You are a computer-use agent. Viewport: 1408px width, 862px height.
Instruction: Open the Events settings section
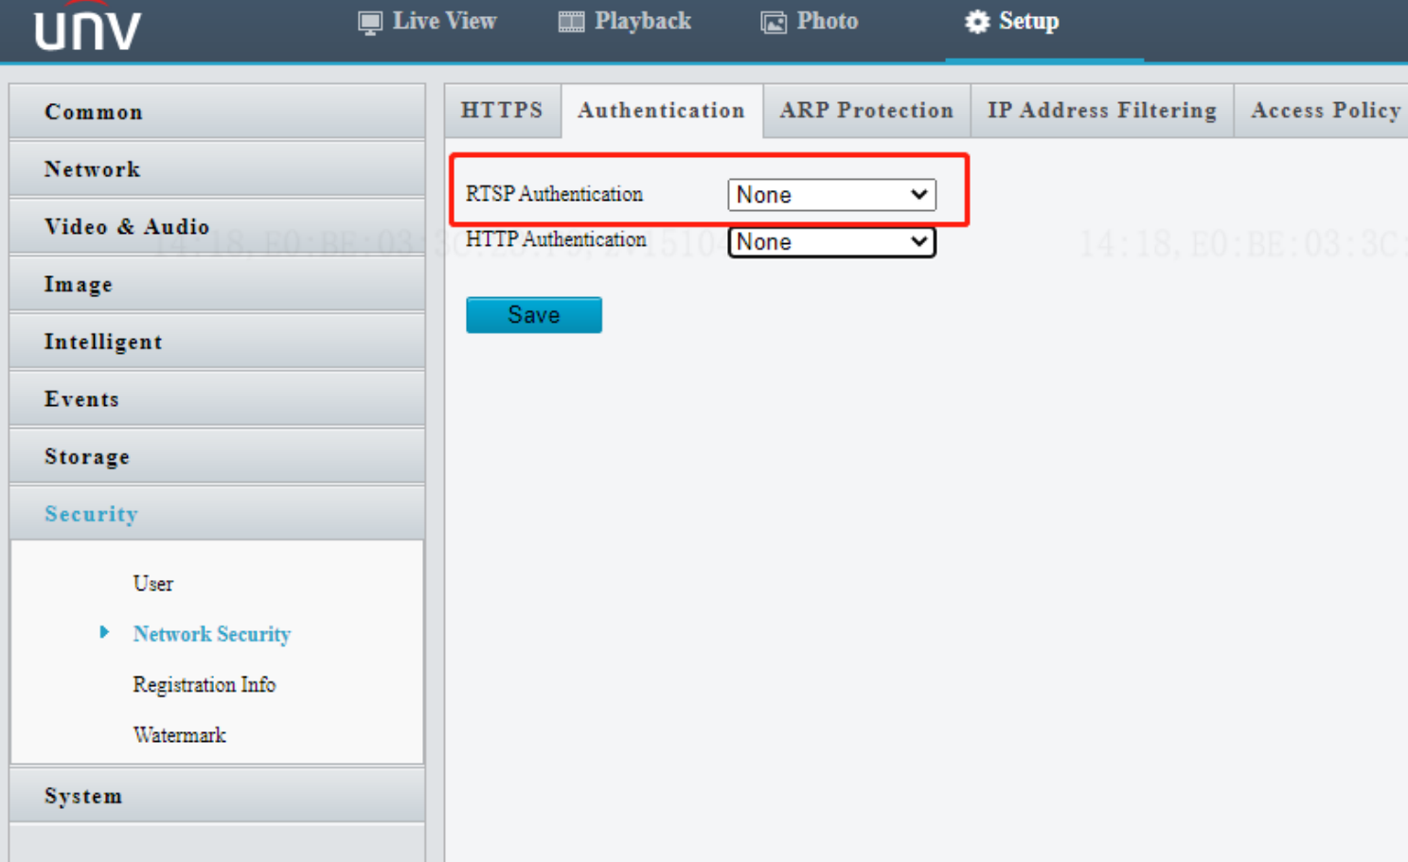[81, 398]
